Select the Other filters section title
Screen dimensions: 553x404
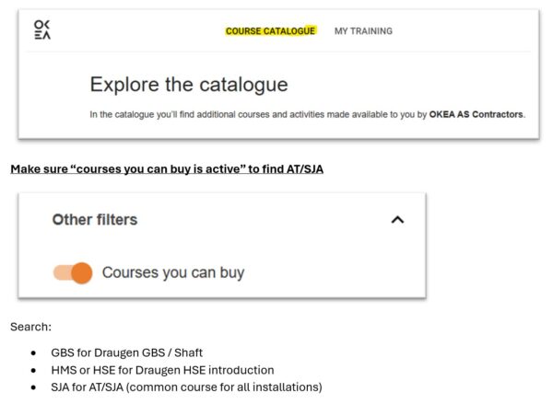[95, 220]
